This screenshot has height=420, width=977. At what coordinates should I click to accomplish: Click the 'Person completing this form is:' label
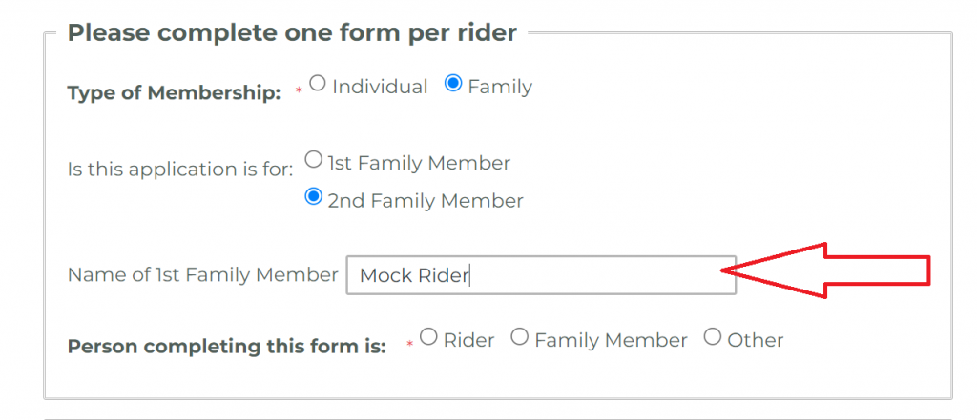[226, 346]
